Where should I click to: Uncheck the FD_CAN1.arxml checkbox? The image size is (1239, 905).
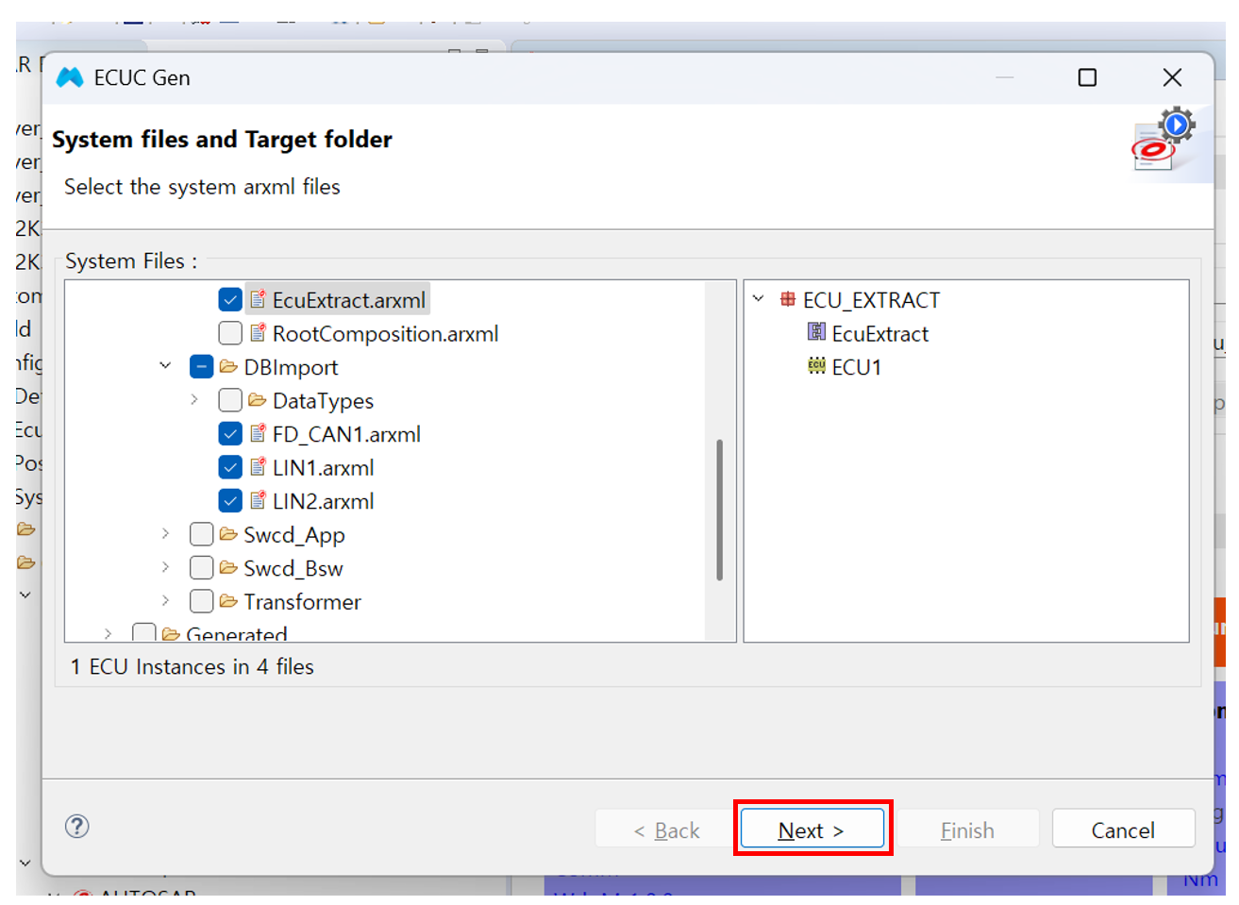coord(230,434)
